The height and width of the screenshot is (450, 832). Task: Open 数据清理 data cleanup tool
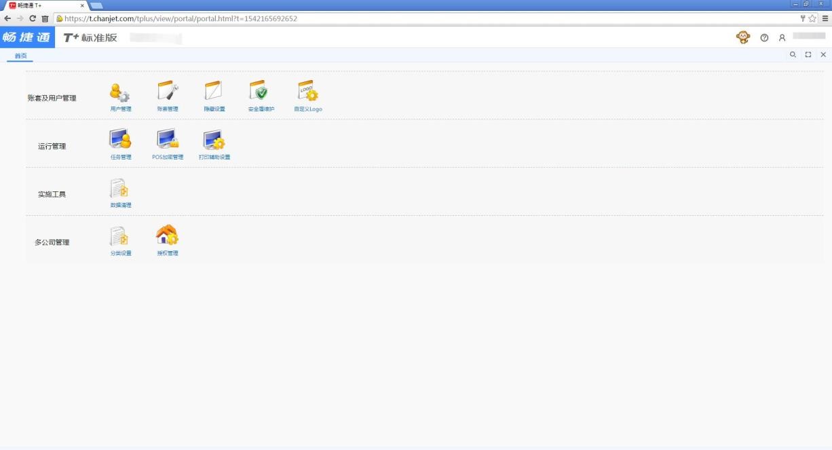coord(120,193)
